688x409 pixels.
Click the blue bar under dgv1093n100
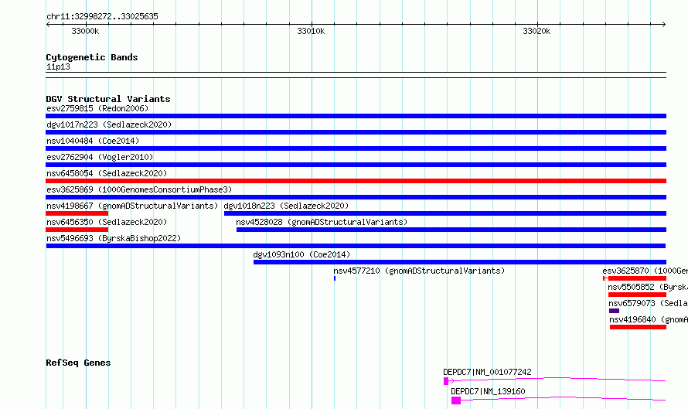point(460,262)
